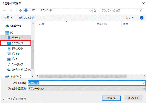Click the file list horizontal scrollbar thumb
The image size is (147, 104).
point(83,76)
